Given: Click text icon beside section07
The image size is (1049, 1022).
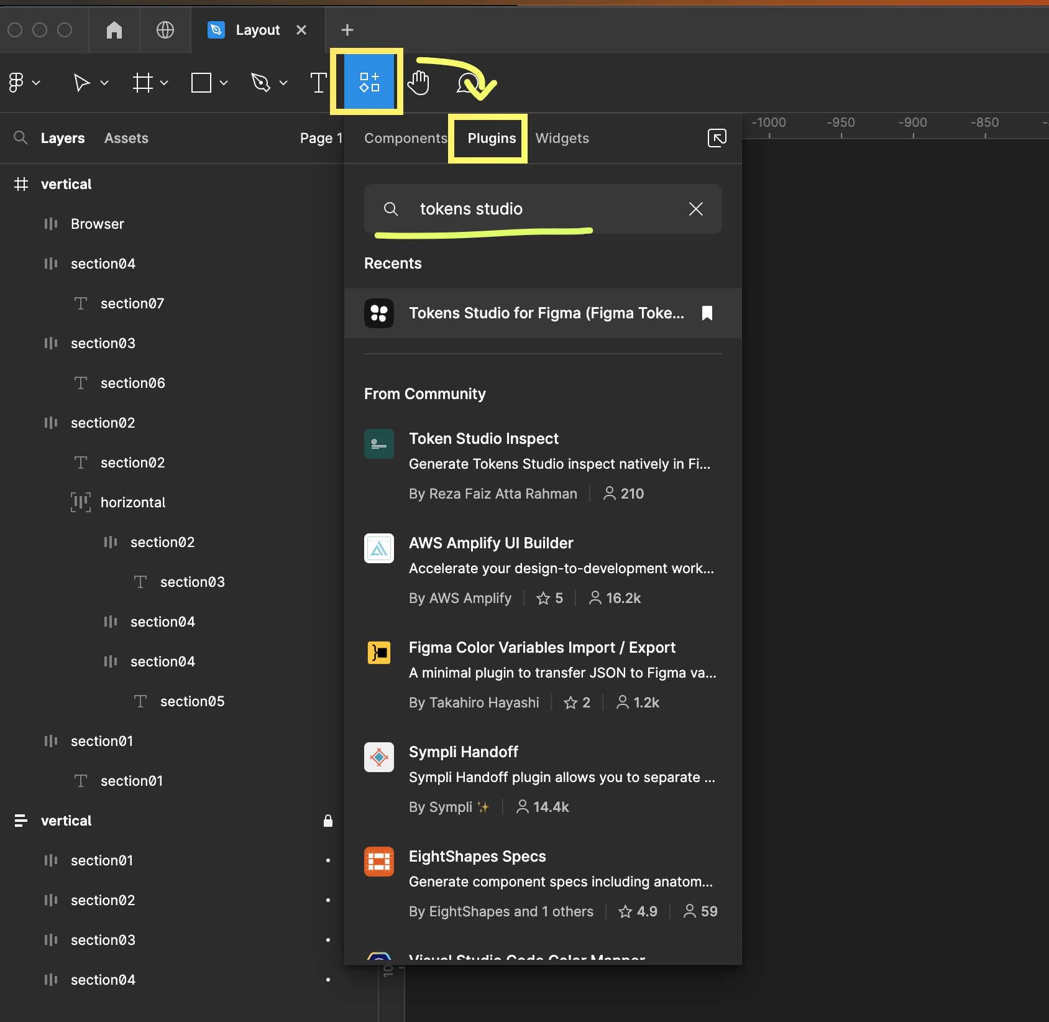Looking at the screenshot, I should (81, 303).
